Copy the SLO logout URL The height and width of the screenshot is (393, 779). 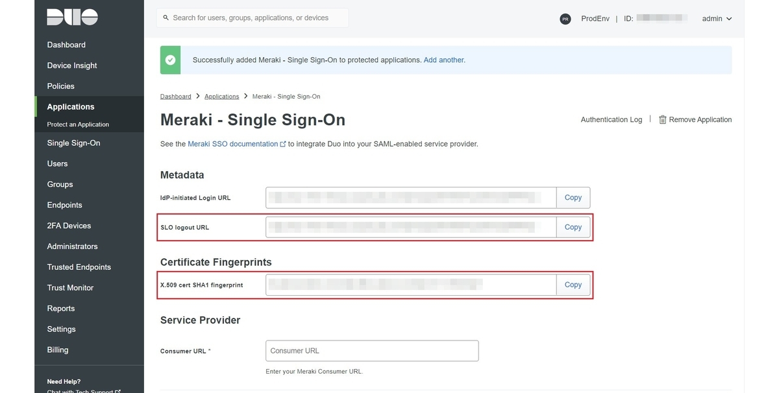pyautogui.click(x=573, y=227)
